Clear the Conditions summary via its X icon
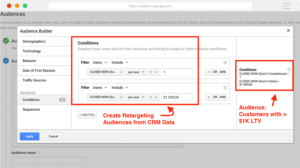The width and height of the screenshot is (300, 168). click(289, 69)
